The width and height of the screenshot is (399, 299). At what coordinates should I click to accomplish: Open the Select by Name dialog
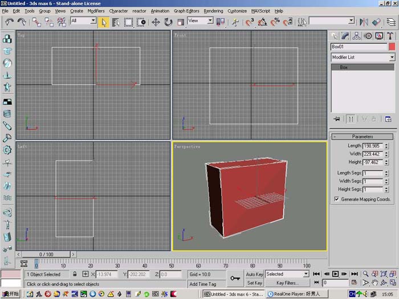click(116, 22)
